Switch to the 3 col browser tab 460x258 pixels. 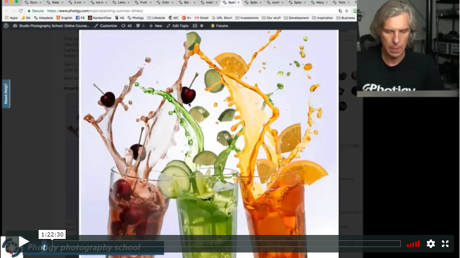[x=77, y=3]
